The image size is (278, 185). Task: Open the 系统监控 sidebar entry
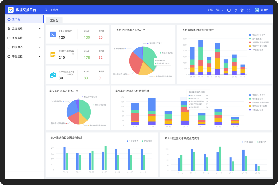(x=24, y=38)
